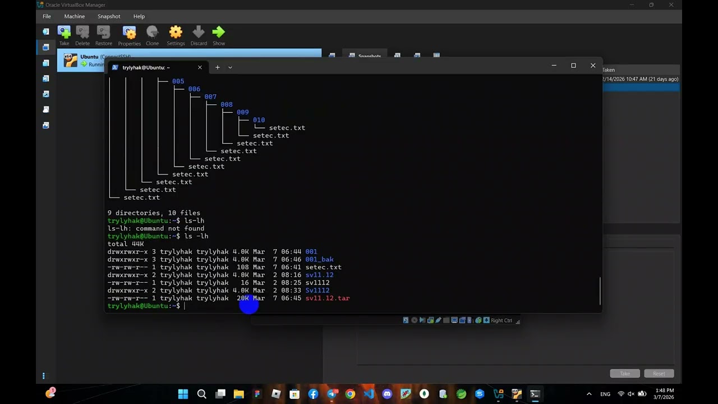The height and width of the screenshot is (404, 718).
Task: Open Microsoft Store from the taskbar
Action: click(x=294, y=394)
